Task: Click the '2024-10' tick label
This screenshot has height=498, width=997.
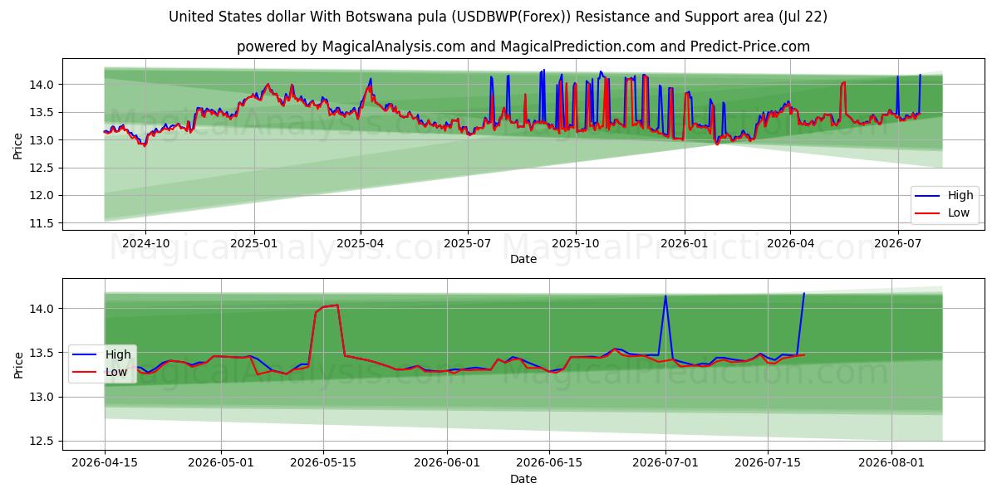Action: [x=145, y=243]
